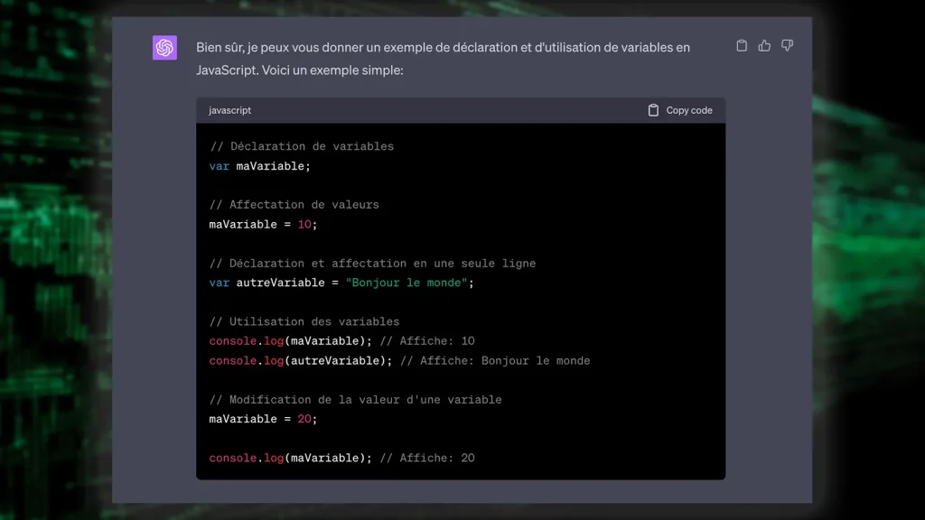Click the clipboard icon beside Copy code
The image size is (925, 520).
tap(653, 110)
